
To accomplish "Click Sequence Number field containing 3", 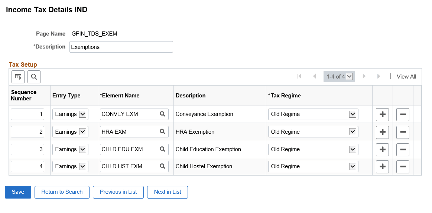I will [27, 149].
